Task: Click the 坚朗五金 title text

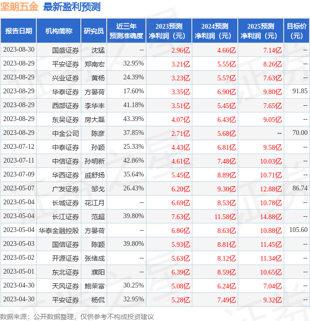Action: click(19, 7)
